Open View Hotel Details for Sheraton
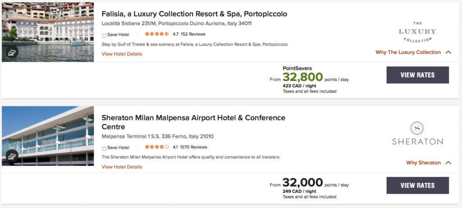 click(122, 167)
